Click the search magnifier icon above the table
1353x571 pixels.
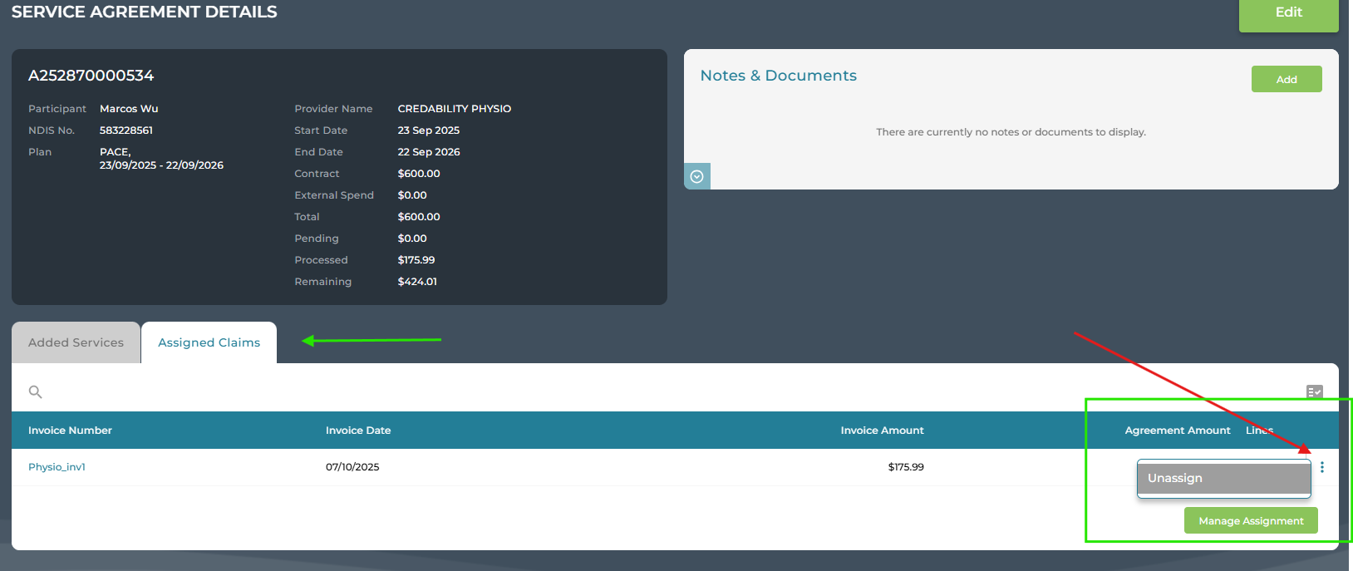click(x=35, y=391)
